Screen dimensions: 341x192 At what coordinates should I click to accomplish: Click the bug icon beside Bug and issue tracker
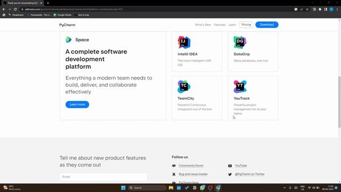174,174
